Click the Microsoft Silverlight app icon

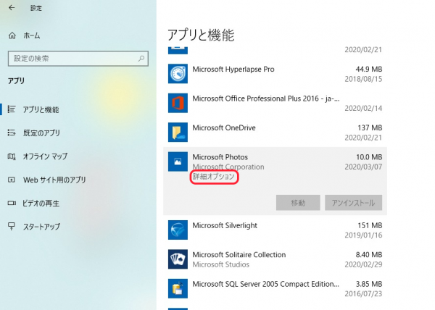point(178,230)
